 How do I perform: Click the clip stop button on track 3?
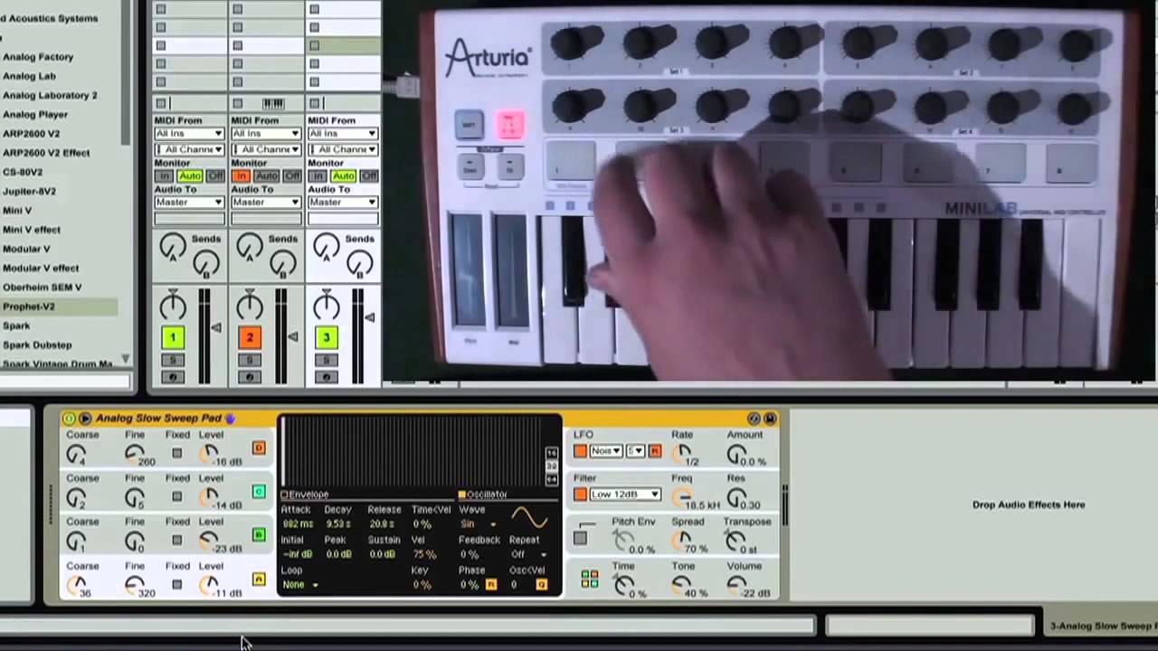pos(314,104)
